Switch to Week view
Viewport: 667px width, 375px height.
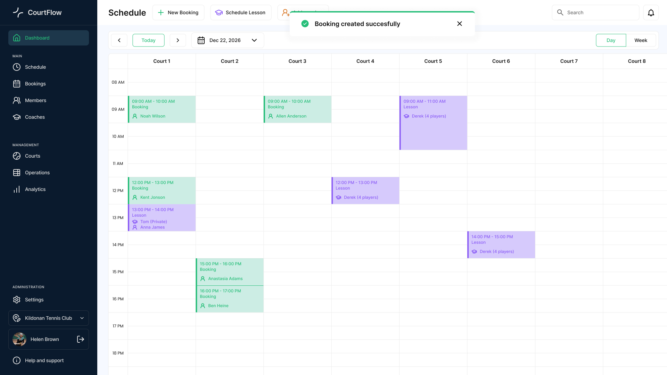(641, 40)
